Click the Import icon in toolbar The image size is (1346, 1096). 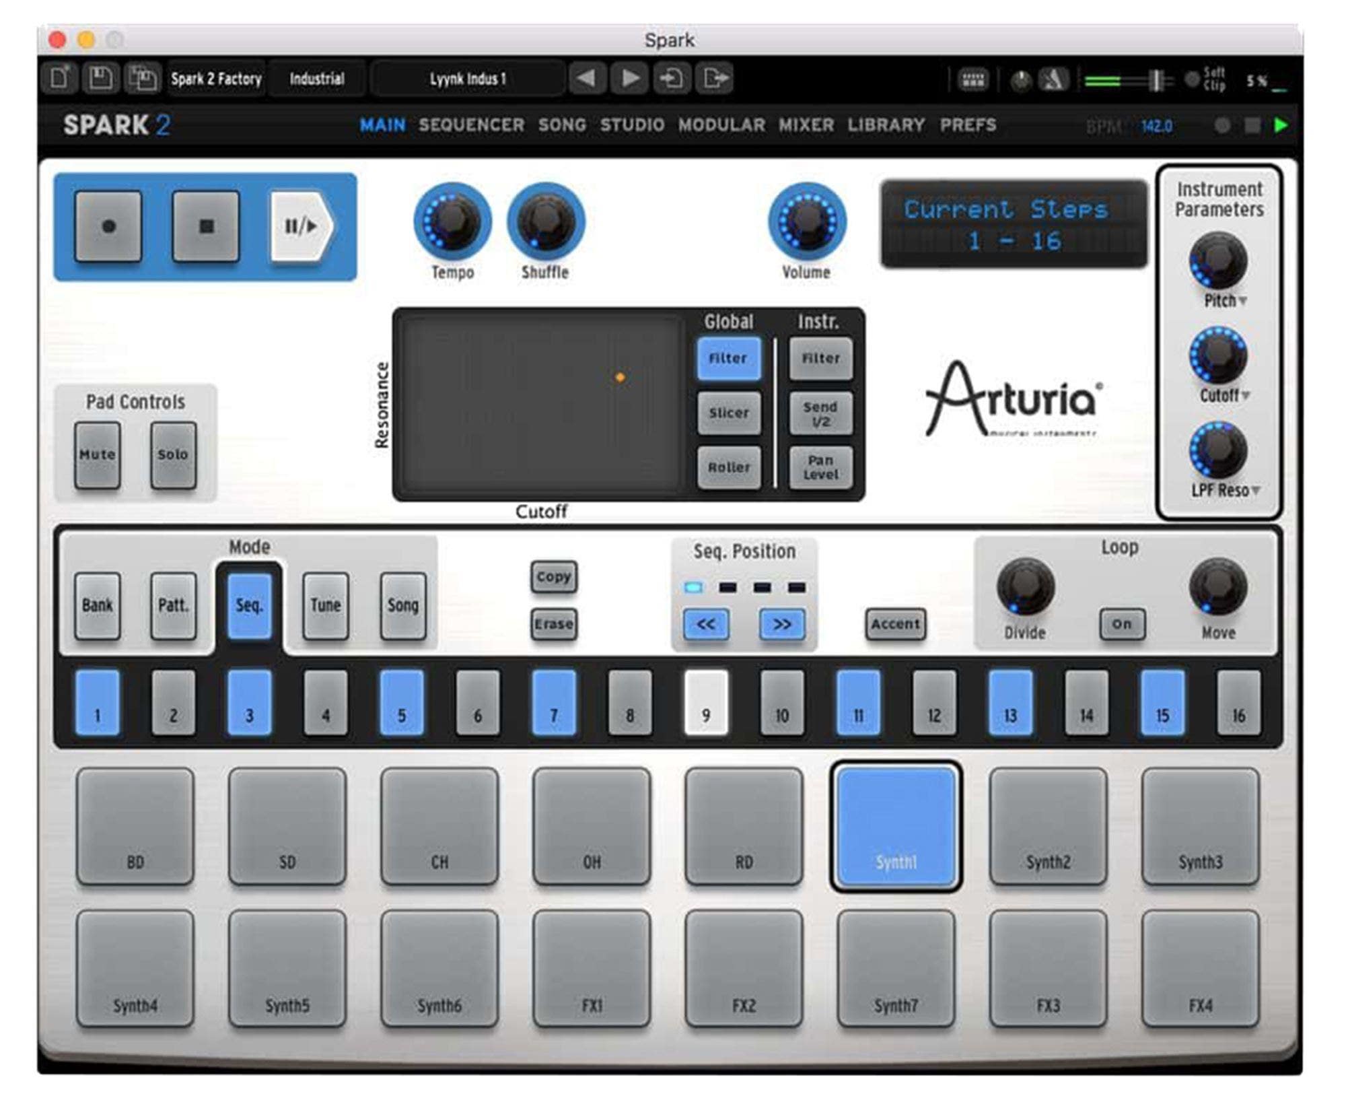[672, 79]
